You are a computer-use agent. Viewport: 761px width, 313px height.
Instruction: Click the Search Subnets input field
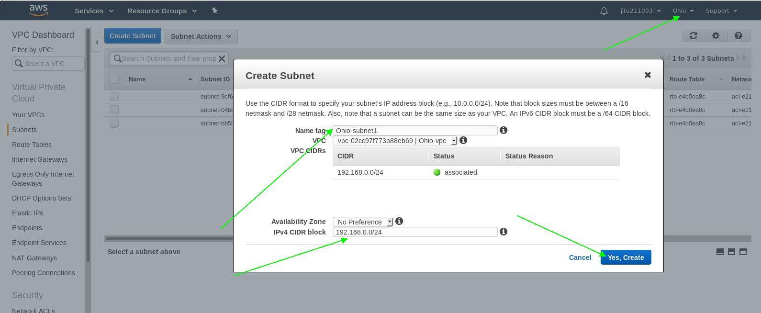click(x=168, y=58)
